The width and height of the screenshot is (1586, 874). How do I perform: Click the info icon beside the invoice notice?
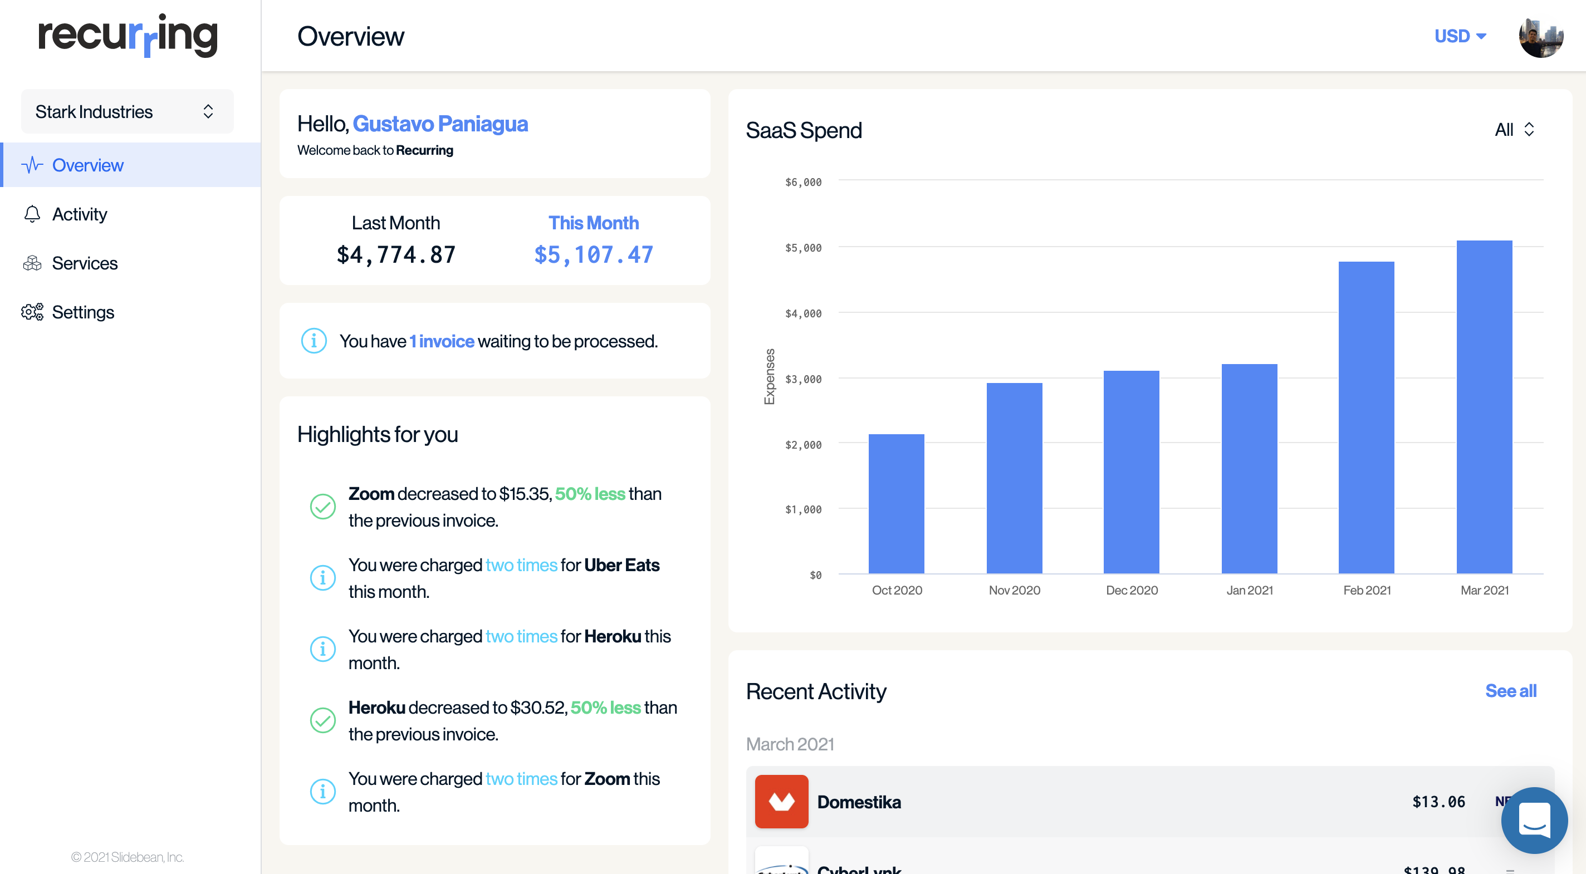pyautogui.click(x=314, y=340)
